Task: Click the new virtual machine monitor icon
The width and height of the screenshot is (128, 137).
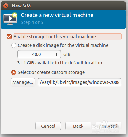Action: [10, 19]
